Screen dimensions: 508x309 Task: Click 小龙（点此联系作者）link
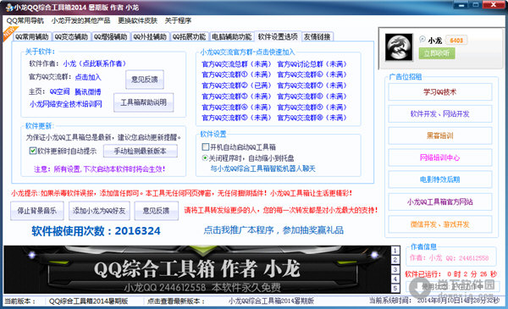(x=95, y=63)
